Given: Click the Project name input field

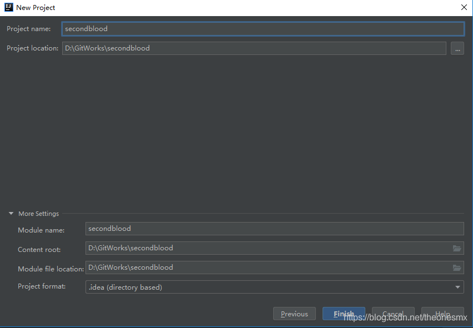Looking at the screenshot, I should [263, 29].
